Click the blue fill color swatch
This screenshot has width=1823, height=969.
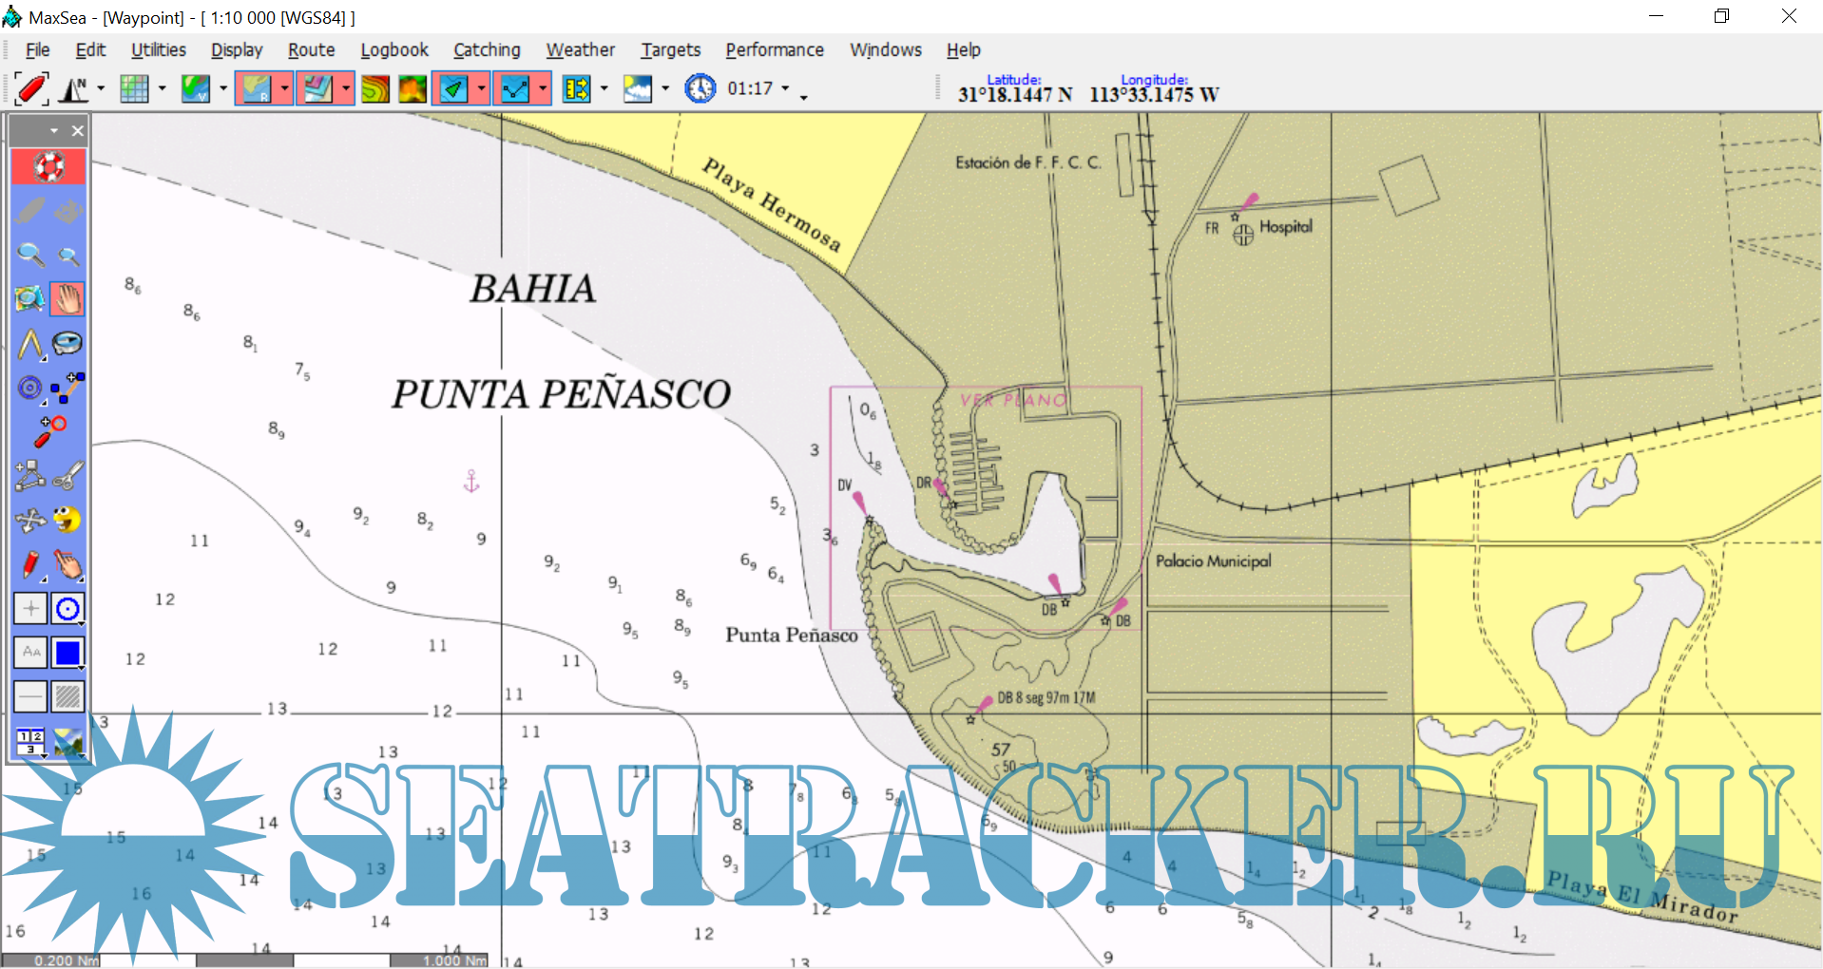click(x=67, y=653)
